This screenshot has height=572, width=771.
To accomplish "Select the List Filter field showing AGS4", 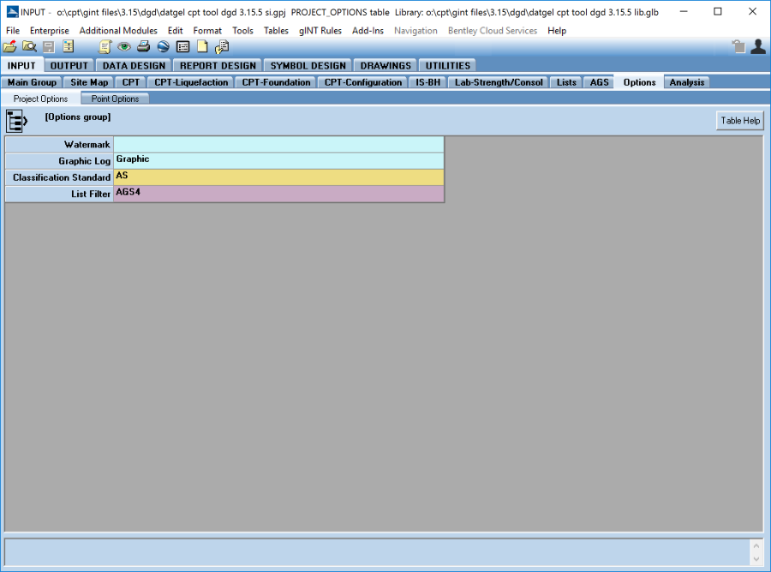I will pyautogui.click(x=278, y=194).
